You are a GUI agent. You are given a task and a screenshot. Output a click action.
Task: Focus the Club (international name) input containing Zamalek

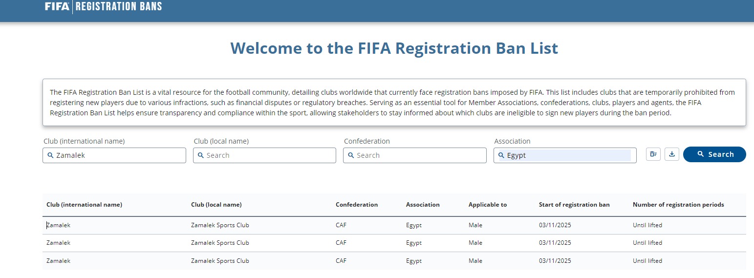[x=117, y=155]
